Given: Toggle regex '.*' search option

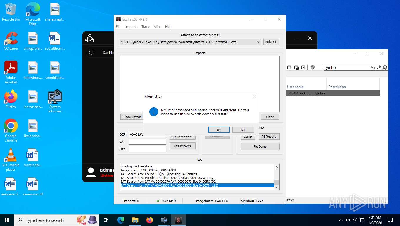Looking at the screenshot, I should (379, 67).
